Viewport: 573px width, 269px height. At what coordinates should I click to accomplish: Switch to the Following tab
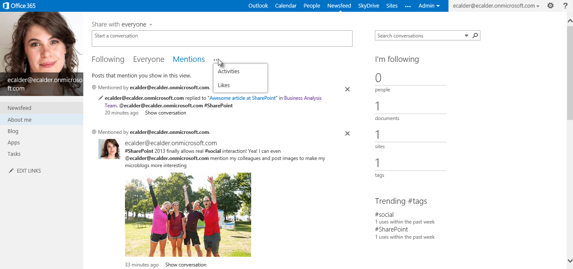pyautogui.click(x=108, y=59)
